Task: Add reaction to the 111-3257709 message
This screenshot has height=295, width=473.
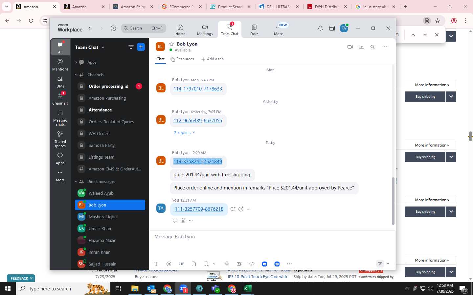Action: click(241, 209)
